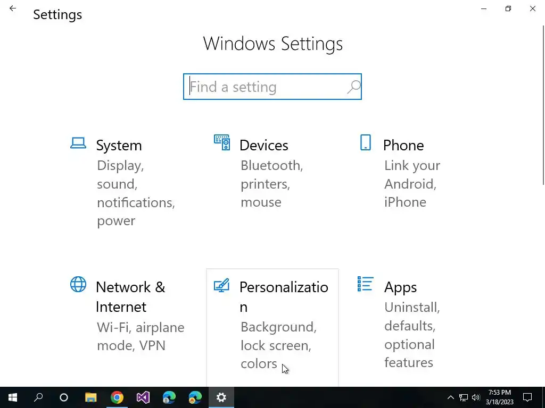Click the Devices keyboard and speaker icon
This screenshot has height=408, width=545.
pos(222,142)
